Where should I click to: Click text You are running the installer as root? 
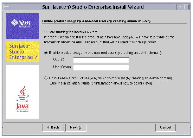pos(70,32)
